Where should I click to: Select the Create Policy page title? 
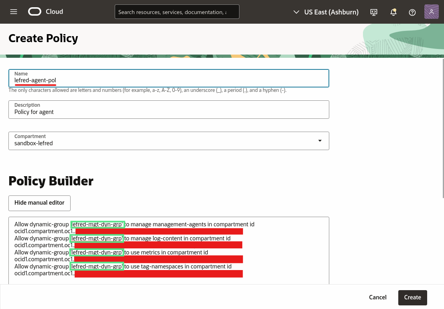point(43,38)
